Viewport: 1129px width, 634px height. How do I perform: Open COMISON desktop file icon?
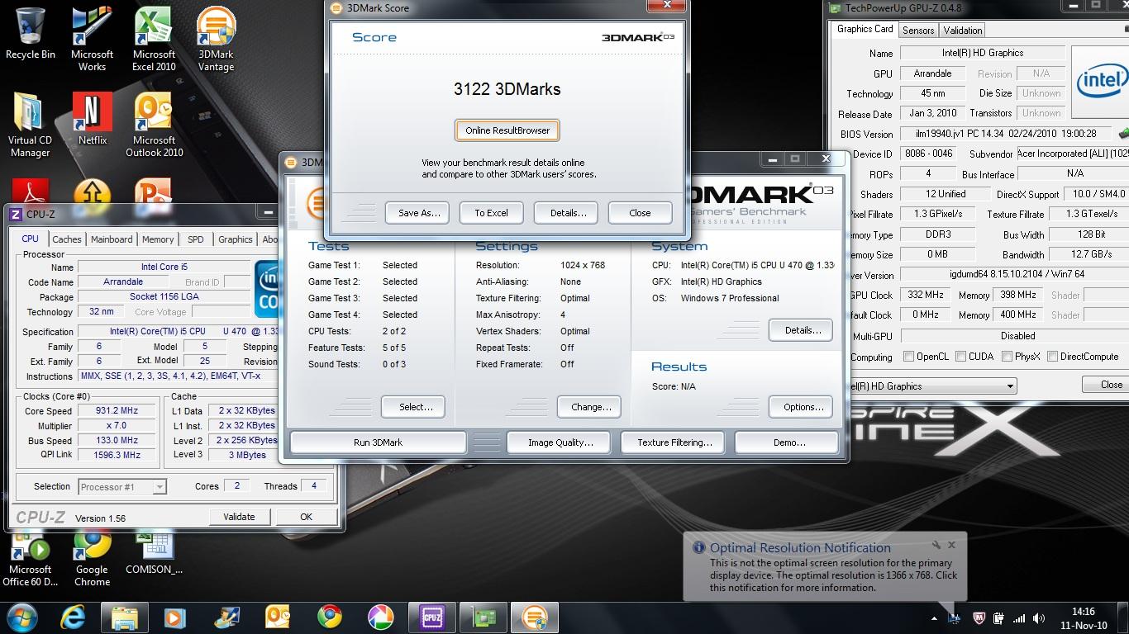pyautogui.click(x=154, y=553)
